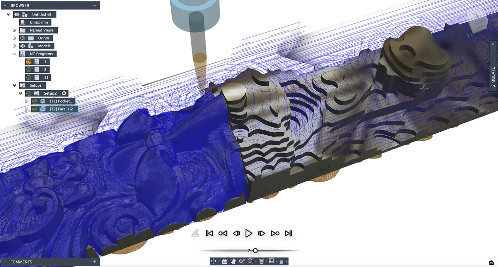Expand the Comments panel with plus
Image resolution: width=498 pixels, height=267 pixels.
click(95, 262)
